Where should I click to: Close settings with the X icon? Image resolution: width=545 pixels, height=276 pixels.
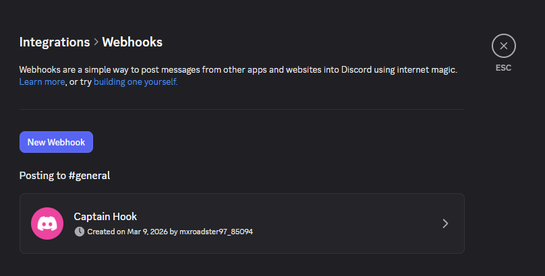point(504,46)
